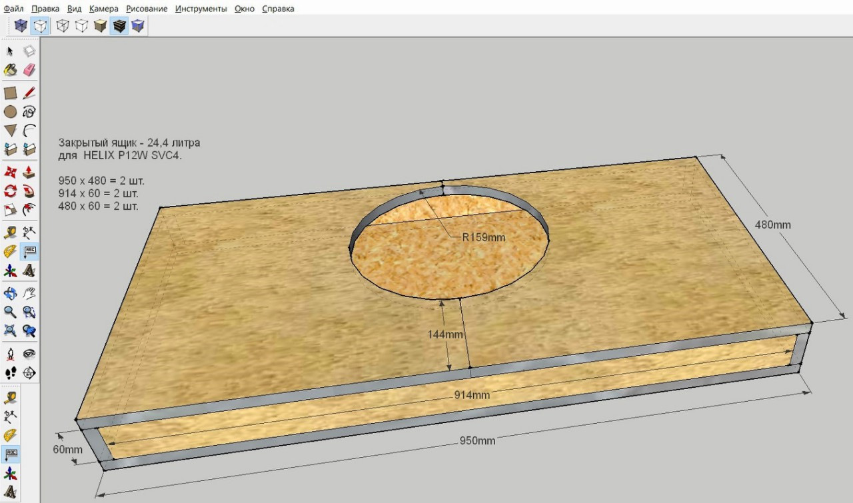Screen dimensions: 853x503
Task: Select the Polygon triangle tool
Action: (11, 130)
